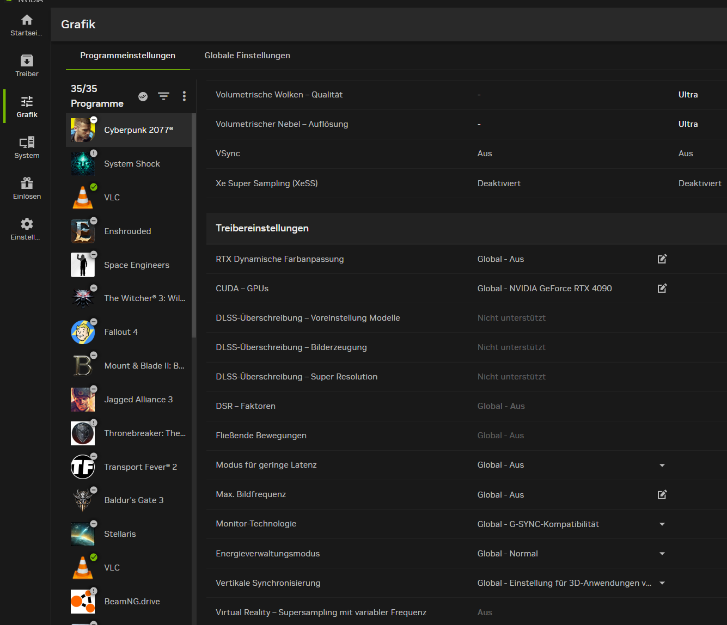Select Jagged Alliance 3 entry
The width and height of the screenshot is (727, 625).
pyautogui.click(x=129, y=400)
